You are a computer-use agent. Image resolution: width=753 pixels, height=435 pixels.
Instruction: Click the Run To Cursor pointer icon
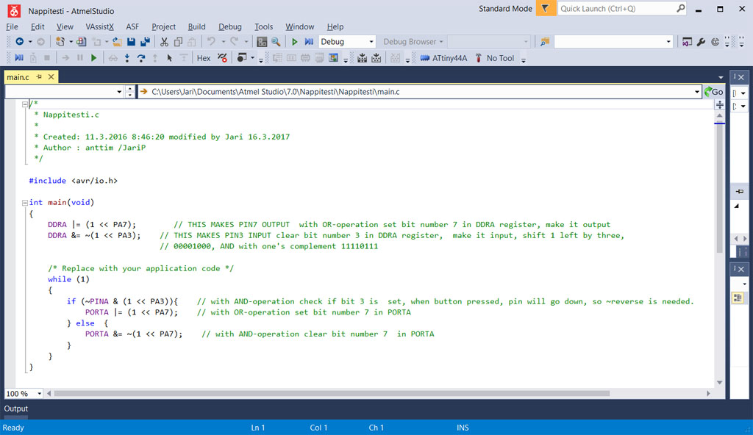click(x=169, y=58)
